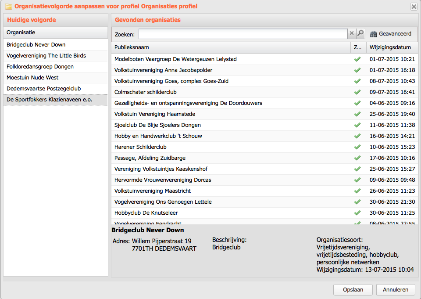
Task: Save changes with Opslaan button
Action: click(x=353, y=290)
